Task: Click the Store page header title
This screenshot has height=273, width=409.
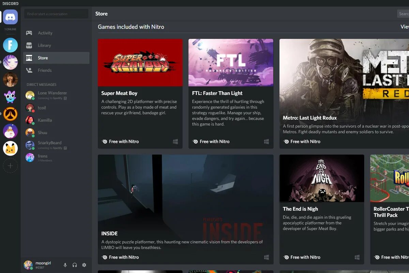Action: [102, 14]
